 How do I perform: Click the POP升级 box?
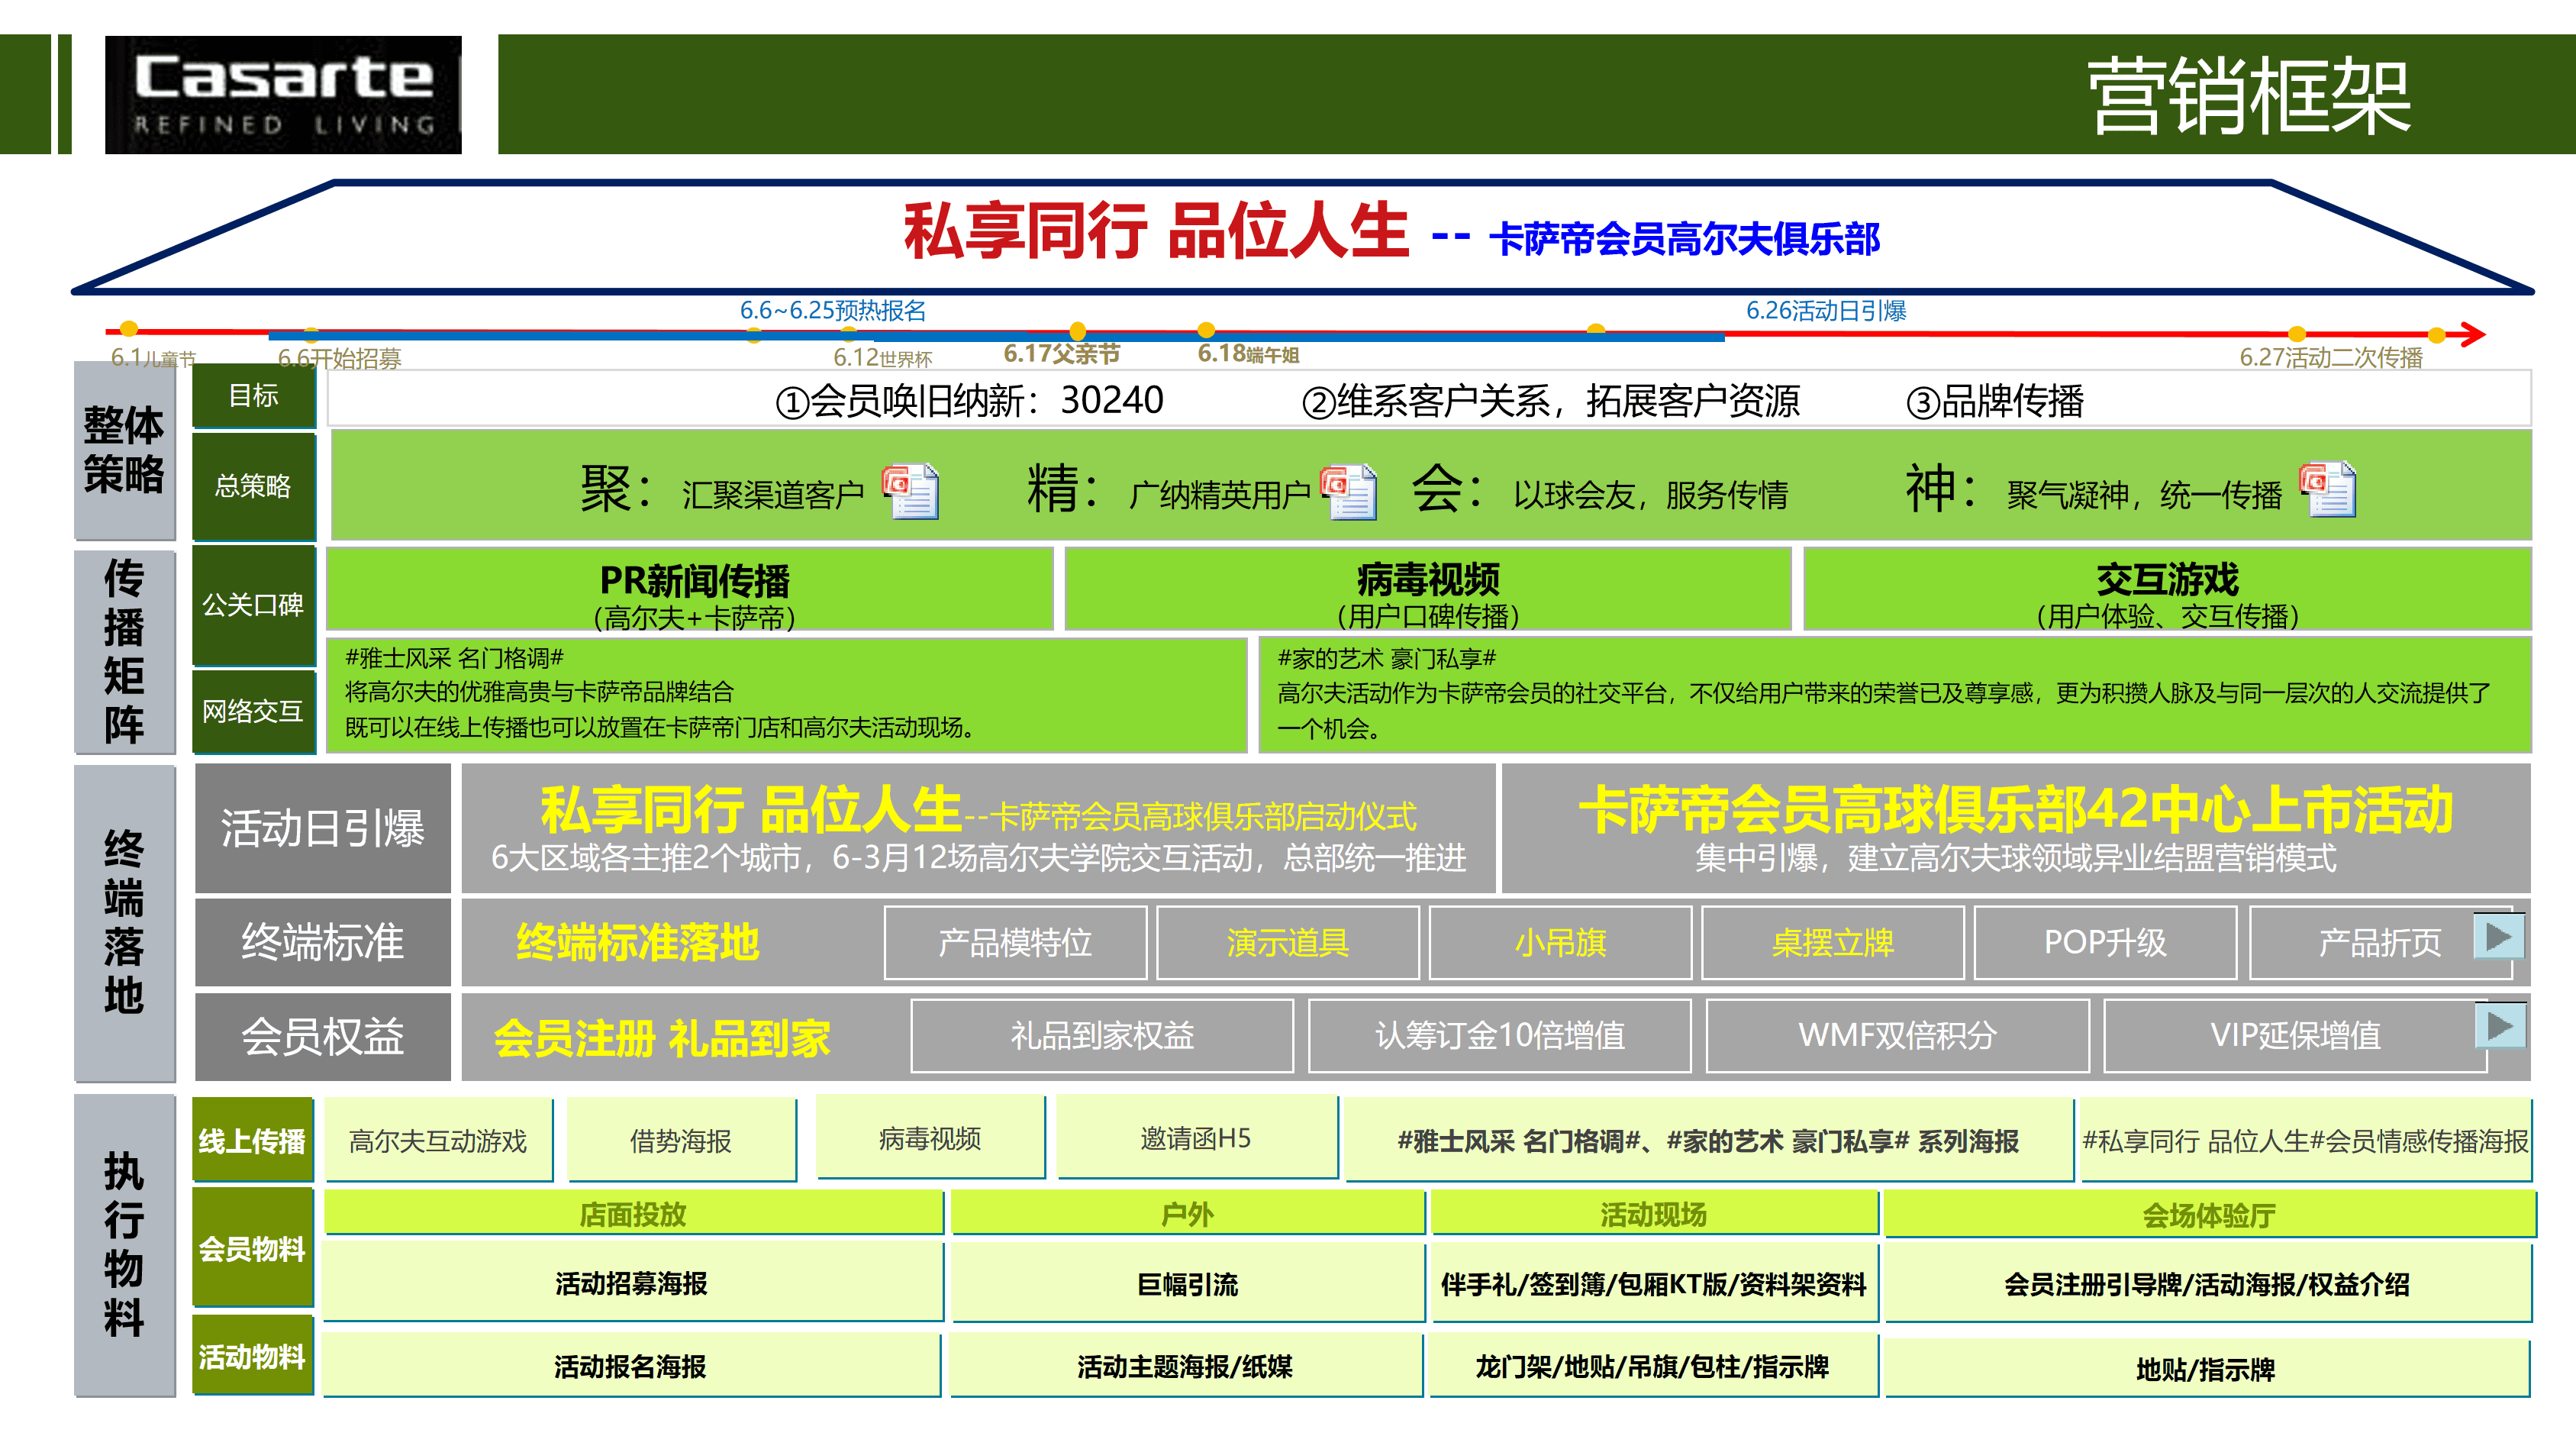2105,942
